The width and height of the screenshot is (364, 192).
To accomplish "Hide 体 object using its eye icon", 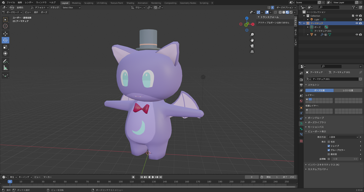I will click(x=357, y=35).
